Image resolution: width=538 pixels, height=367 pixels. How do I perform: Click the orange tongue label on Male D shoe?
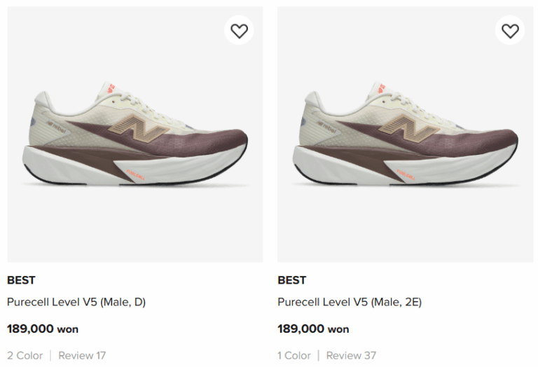111,88
